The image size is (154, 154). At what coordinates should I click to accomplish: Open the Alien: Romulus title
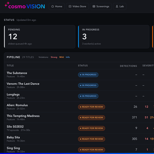(17, 105)
